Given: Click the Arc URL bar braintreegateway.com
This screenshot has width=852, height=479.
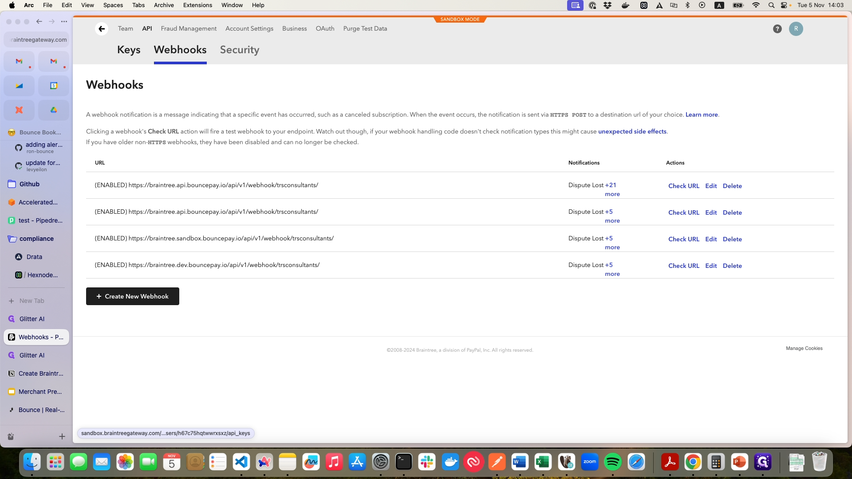Looking at the screenshot, I should (36, 39).
